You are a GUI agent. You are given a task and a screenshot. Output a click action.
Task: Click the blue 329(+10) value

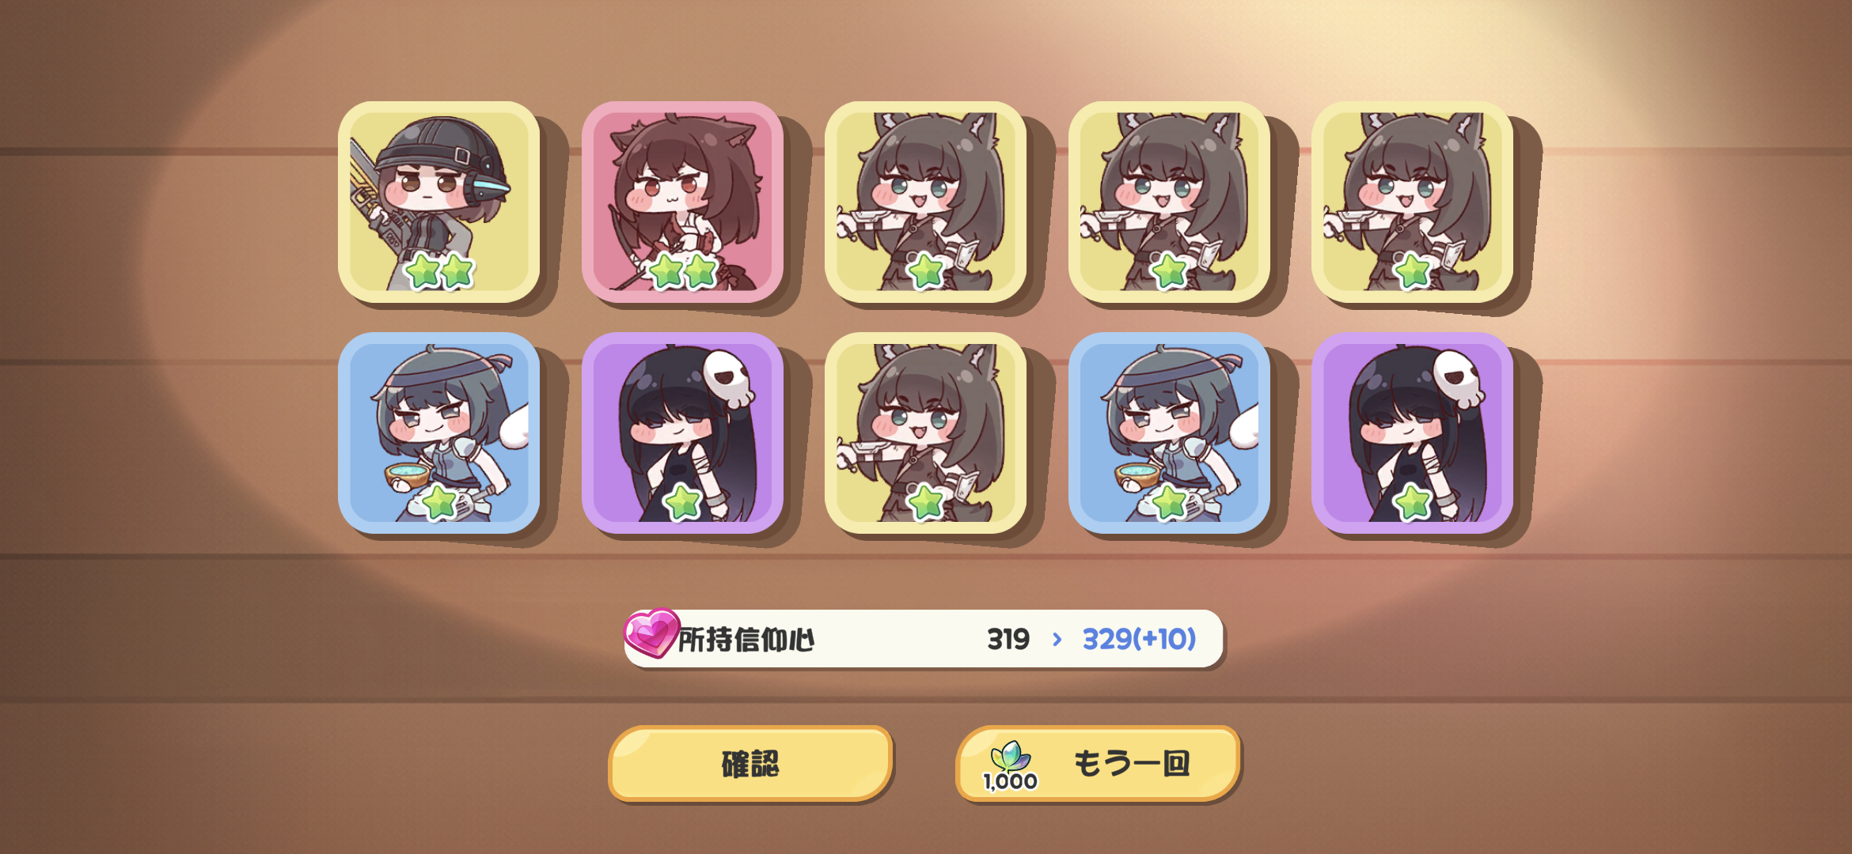1139,639
